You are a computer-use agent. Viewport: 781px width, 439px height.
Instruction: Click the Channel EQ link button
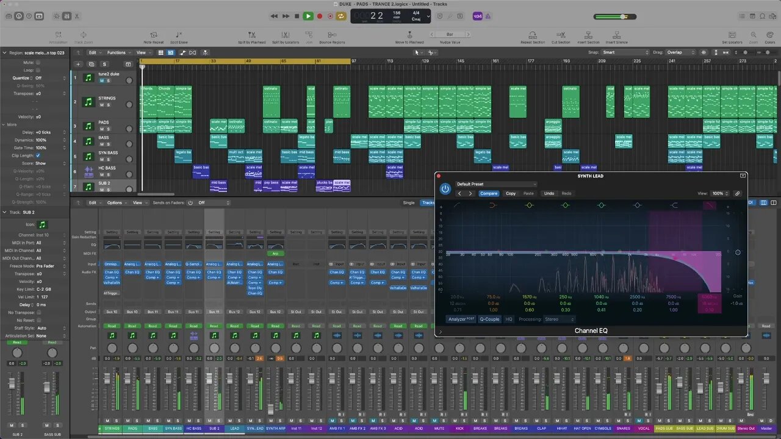click(x=737, y=193)
